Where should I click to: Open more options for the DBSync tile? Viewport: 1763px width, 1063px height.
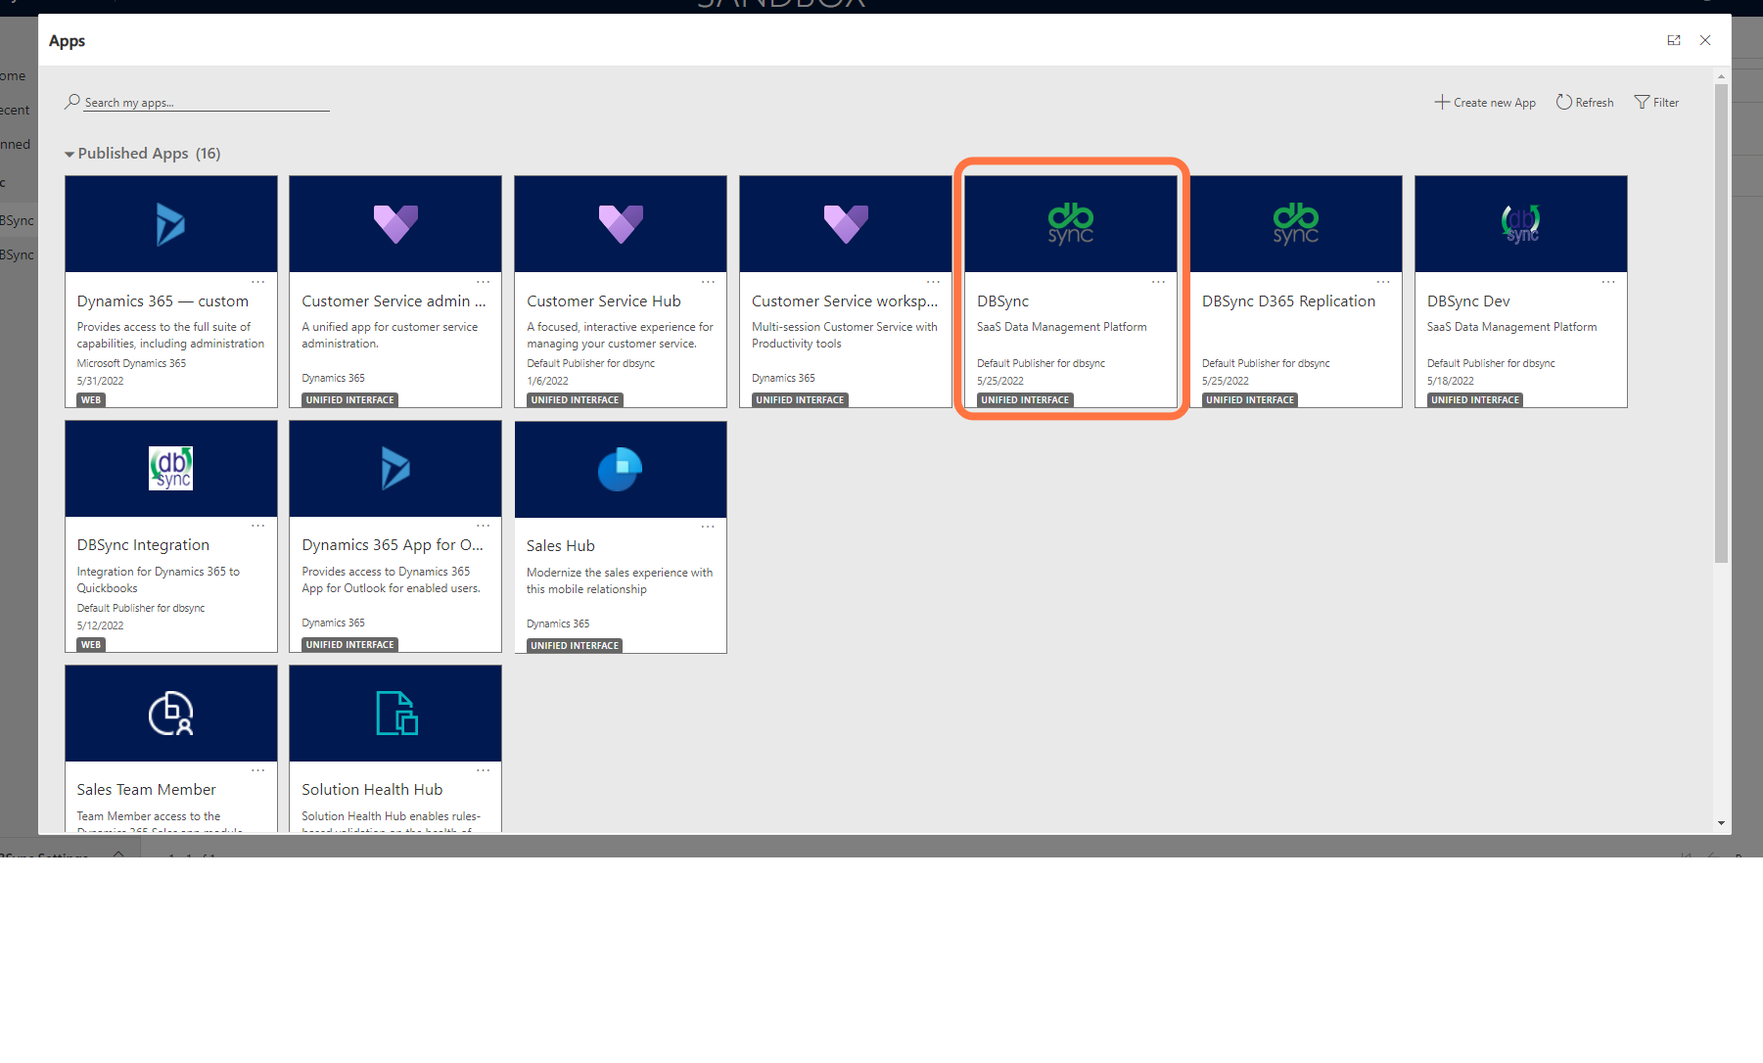pos(1159,282)
